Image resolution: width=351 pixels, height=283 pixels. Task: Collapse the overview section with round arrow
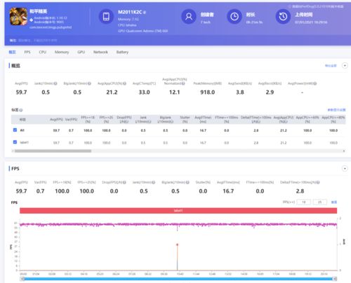tap(345, 66)
